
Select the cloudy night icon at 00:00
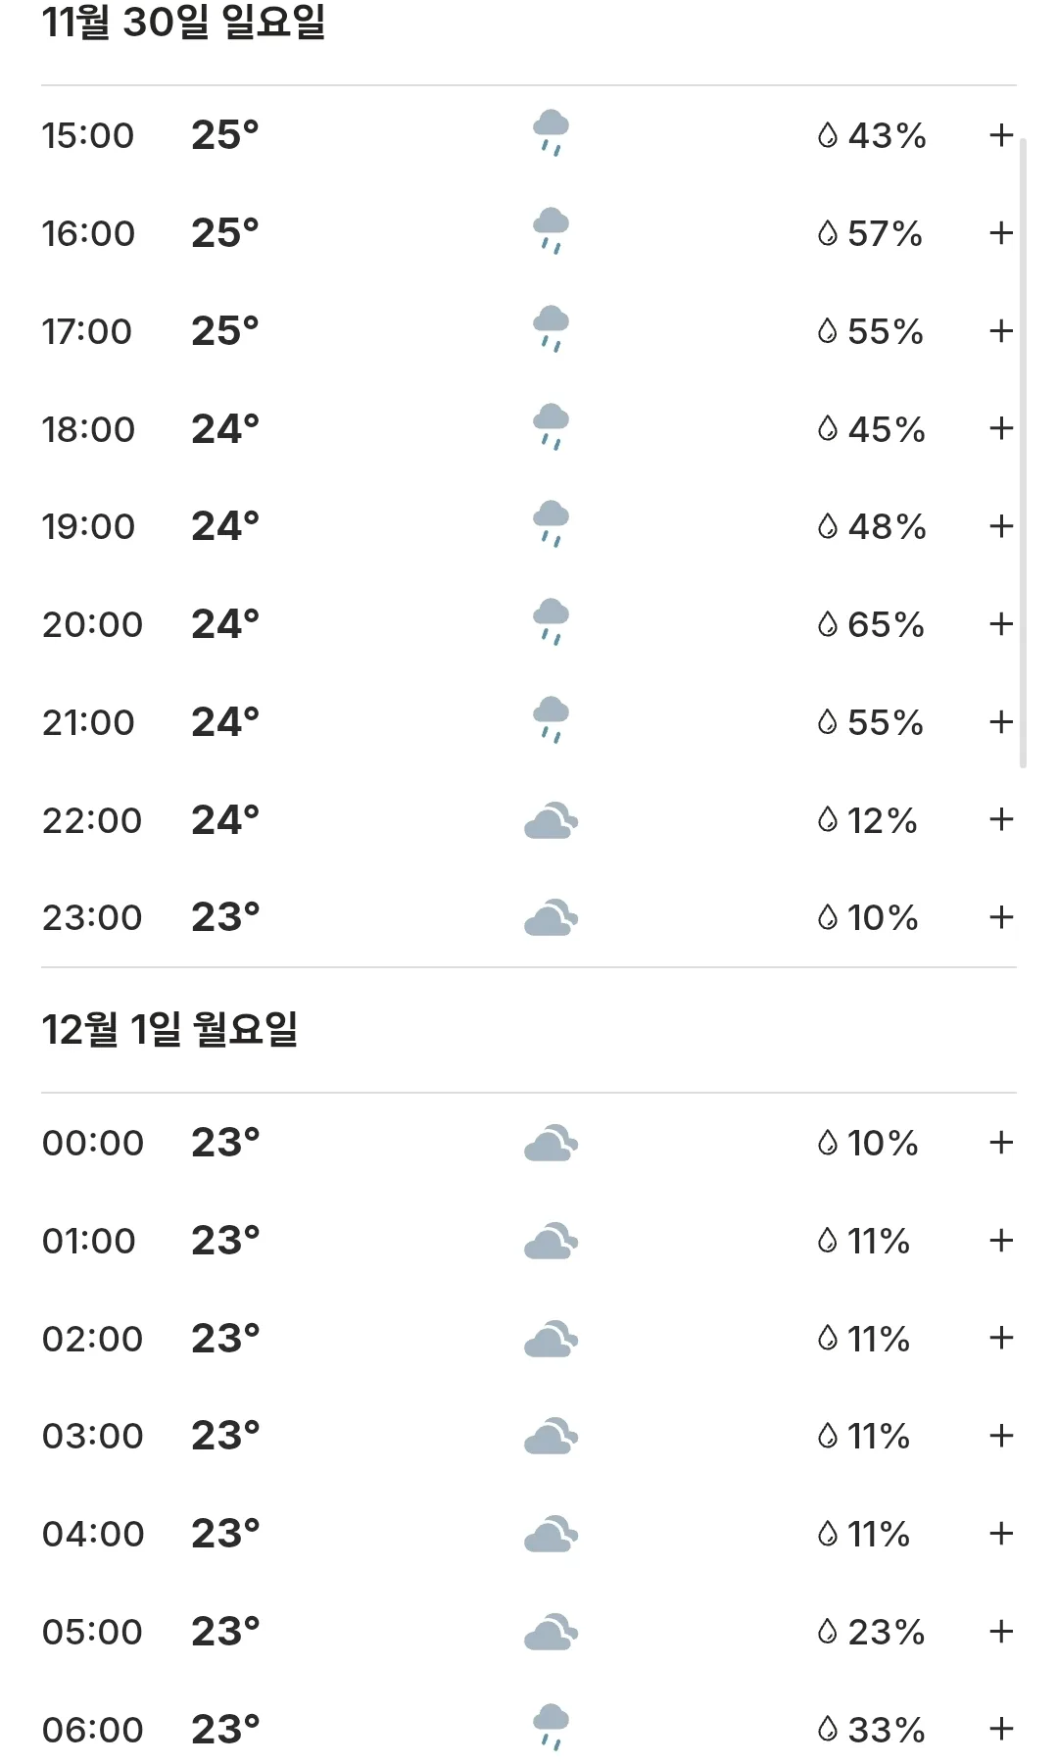coord(551,1143)
